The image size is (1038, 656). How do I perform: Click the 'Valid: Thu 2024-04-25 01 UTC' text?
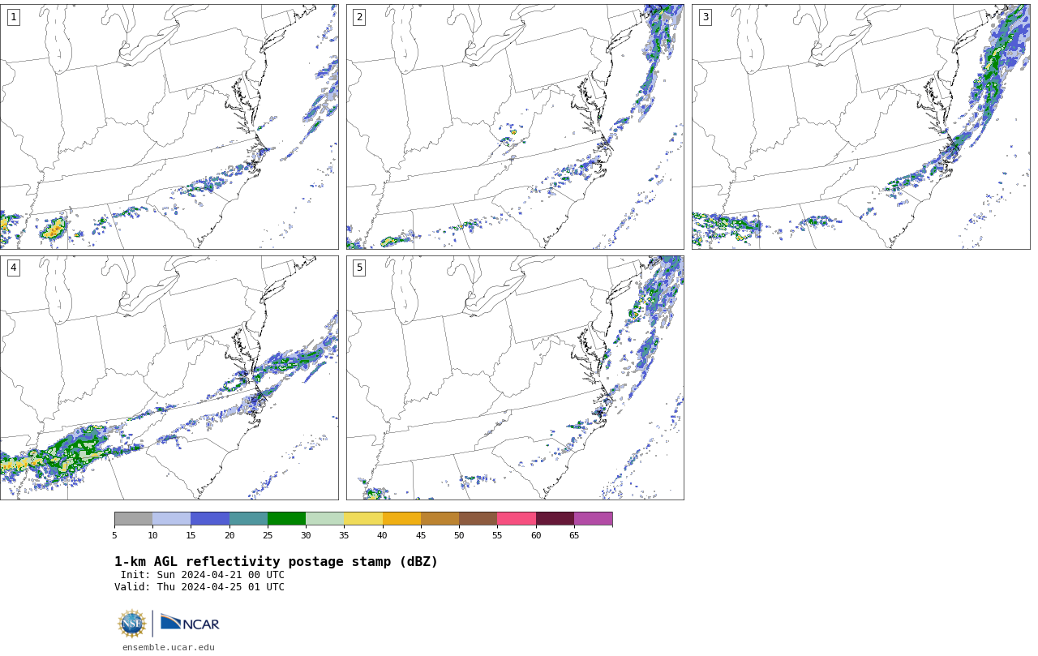click(199, 587)
